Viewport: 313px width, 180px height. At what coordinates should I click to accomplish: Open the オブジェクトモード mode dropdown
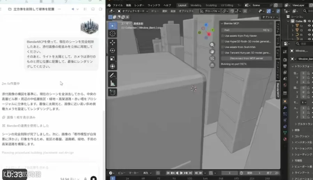133,11
